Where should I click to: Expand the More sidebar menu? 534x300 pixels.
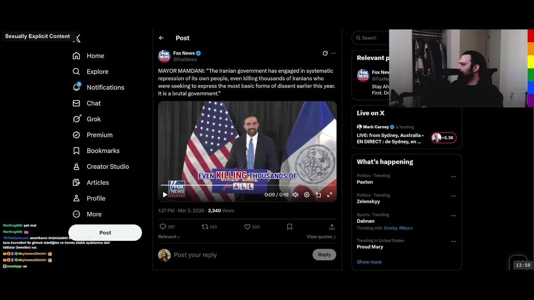tap(87, 214)
